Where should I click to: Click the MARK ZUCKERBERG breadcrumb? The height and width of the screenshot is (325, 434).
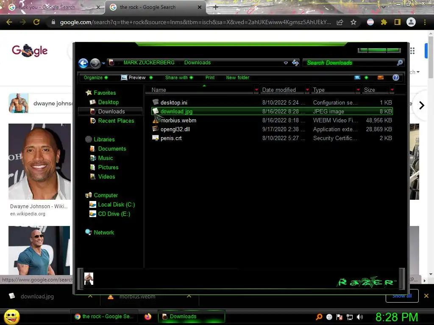149,63
